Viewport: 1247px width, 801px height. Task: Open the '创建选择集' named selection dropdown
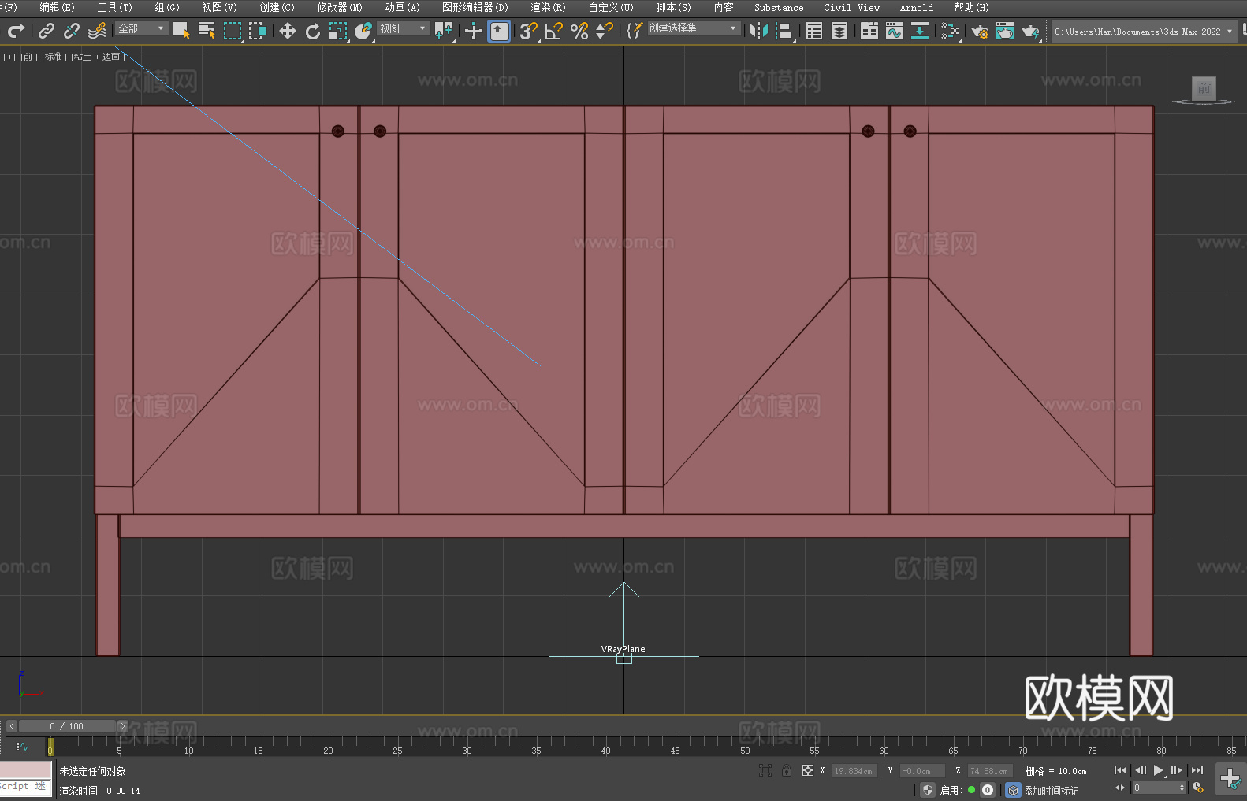694,28
